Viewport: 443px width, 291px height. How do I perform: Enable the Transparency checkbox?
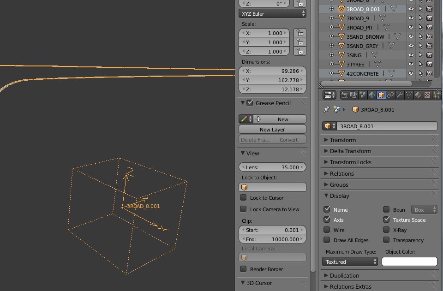pos(386,240)
